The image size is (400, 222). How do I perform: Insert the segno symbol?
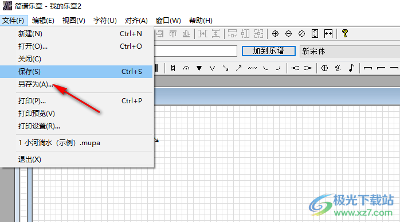(x=338, y=68)
